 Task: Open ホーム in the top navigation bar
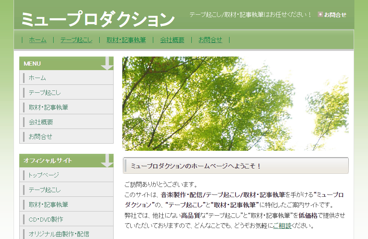coord(38,40)
